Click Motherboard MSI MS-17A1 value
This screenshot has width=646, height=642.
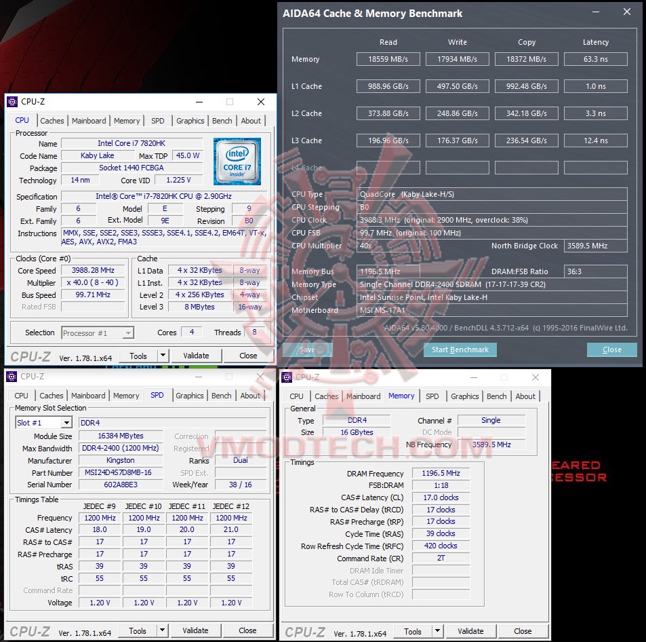tap(492, 310)
